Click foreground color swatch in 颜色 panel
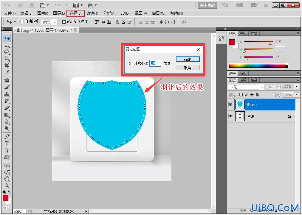302x215 pixels. coord(232,42)
